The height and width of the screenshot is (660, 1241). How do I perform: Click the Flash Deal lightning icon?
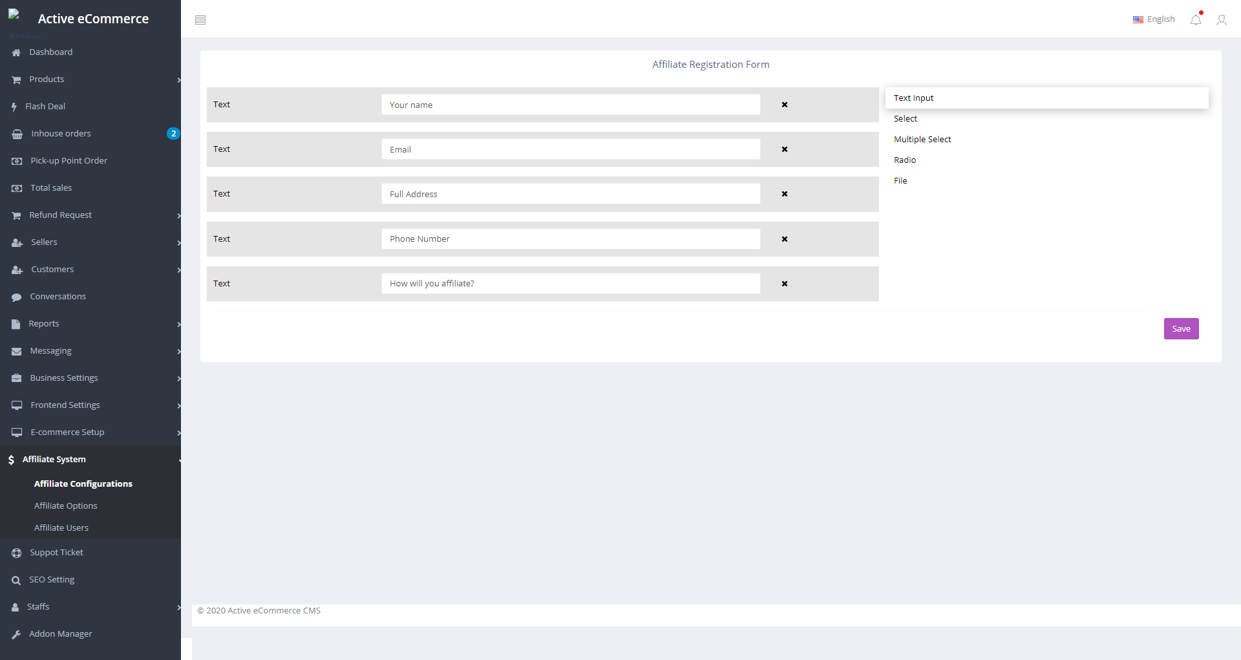pyautogui.click(x=14, y=107)
